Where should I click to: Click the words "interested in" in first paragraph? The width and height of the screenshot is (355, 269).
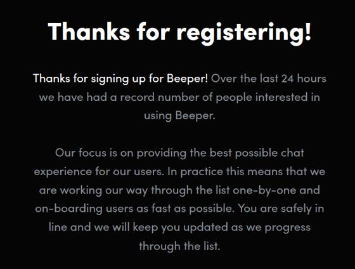click(x=288, y=97)
